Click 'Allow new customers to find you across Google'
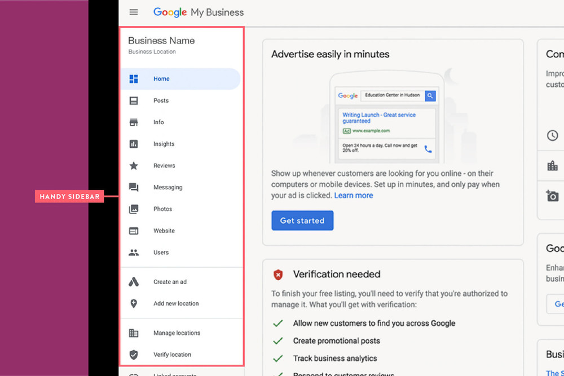564x376 pixels. click(x=374, y=323)
